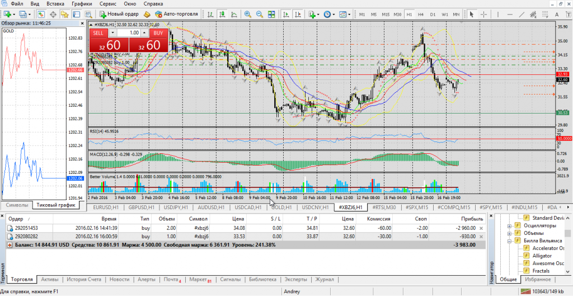Switch to the История Счета tab
Screen dimensions: 573x297
tap(83, 279)
